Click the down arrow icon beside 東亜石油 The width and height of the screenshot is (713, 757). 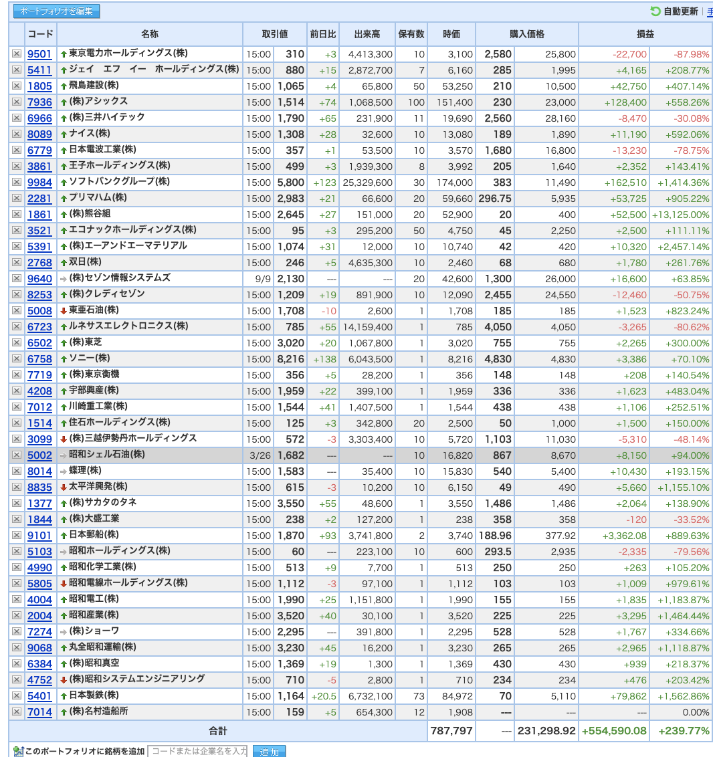[64, 311]
